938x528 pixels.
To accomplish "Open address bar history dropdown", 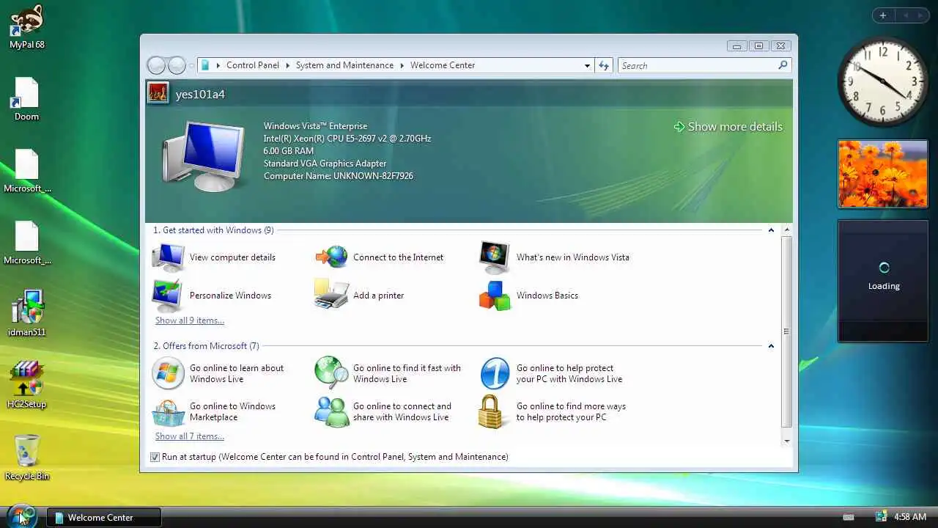I will point(587,65).
